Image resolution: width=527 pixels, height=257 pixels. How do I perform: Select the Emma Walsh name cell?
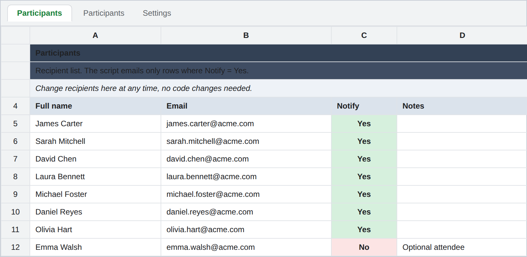[95, 247]
